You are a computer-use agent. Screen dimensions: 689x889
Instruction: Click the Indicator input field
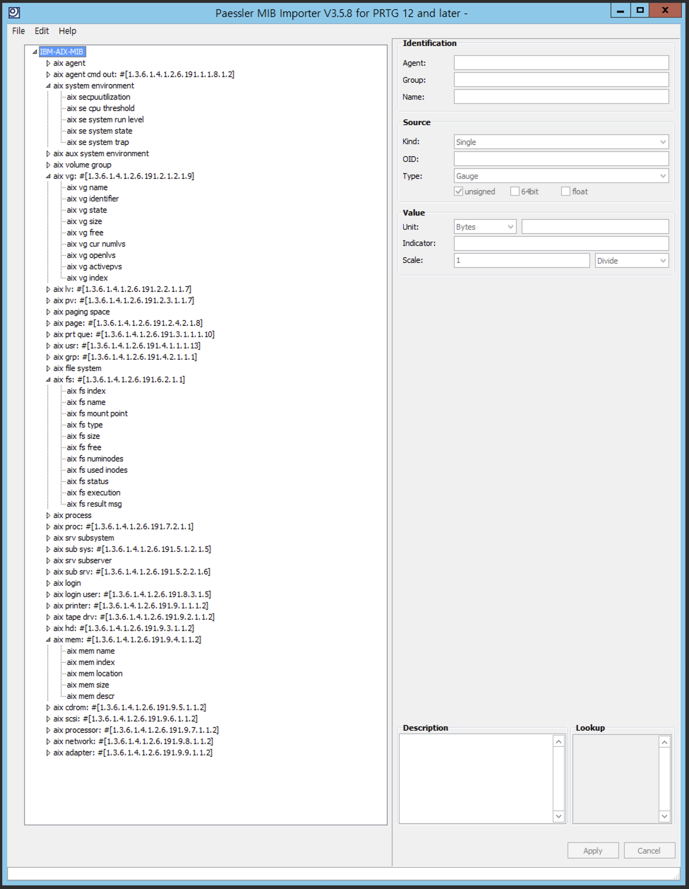coord(561,244)
